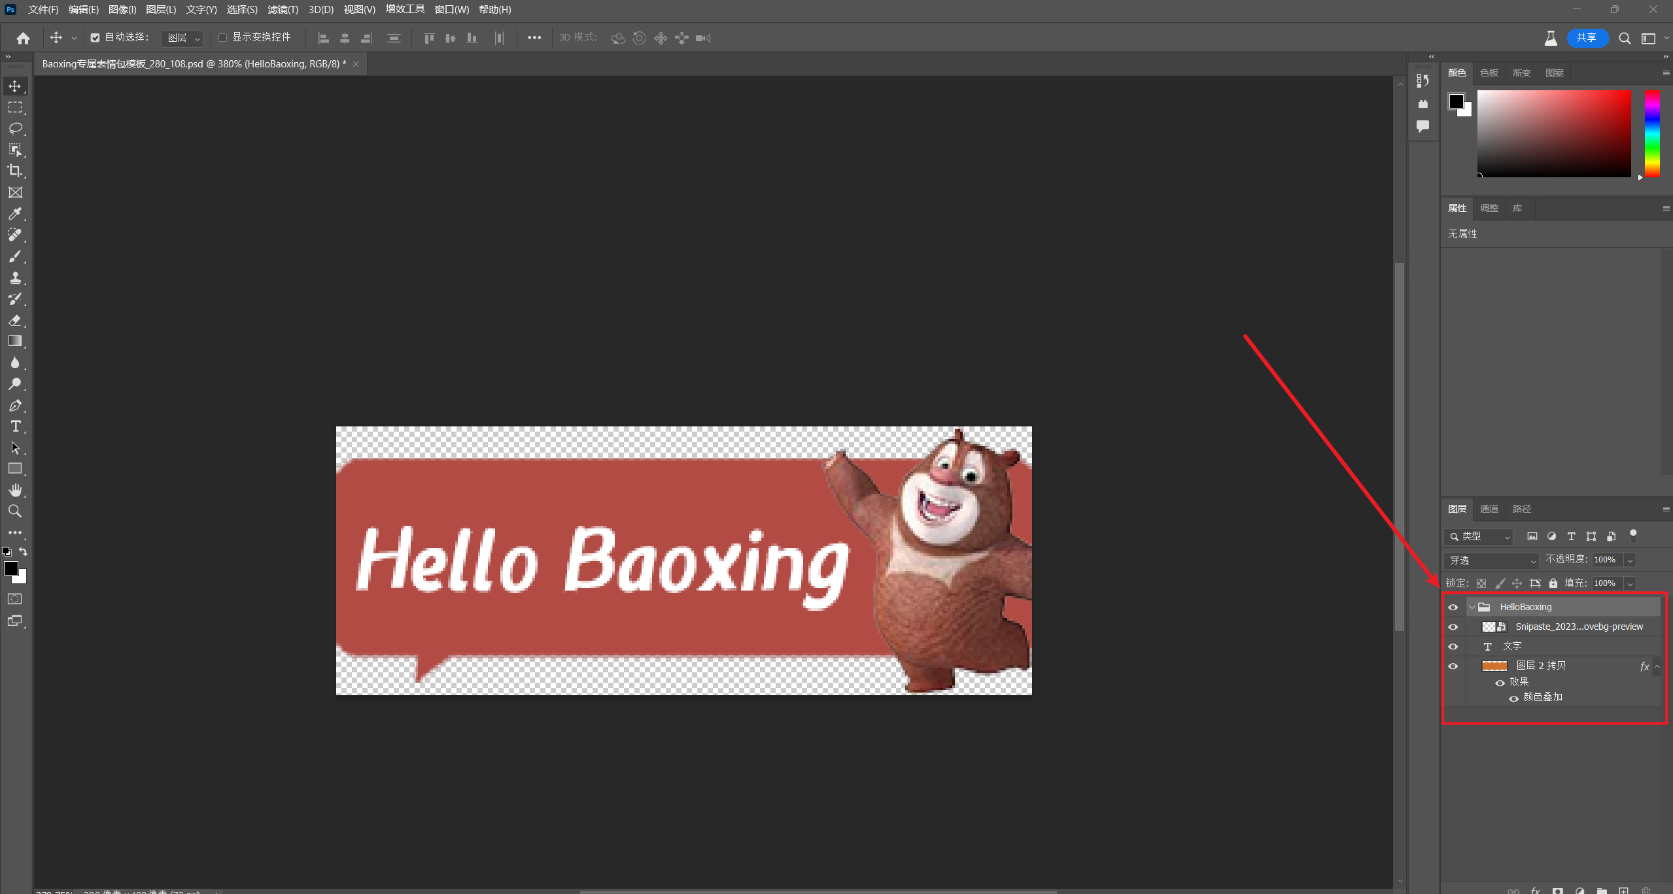Select the History Brush tool
This screenshot has height=894, width=1673.
15,299
